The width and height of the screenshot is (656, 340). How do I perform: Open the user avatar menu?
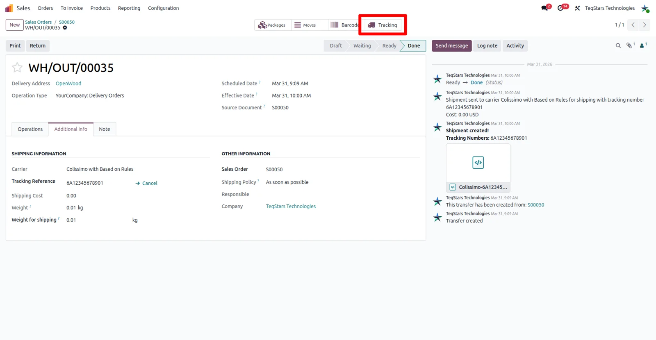(645, 8)
